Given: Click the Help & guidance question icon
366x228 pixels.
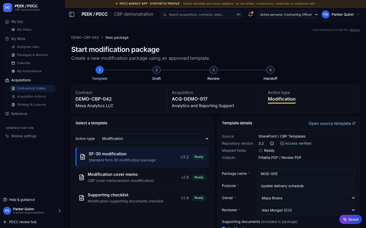Looking at the screenshot, I should point(5,200).
